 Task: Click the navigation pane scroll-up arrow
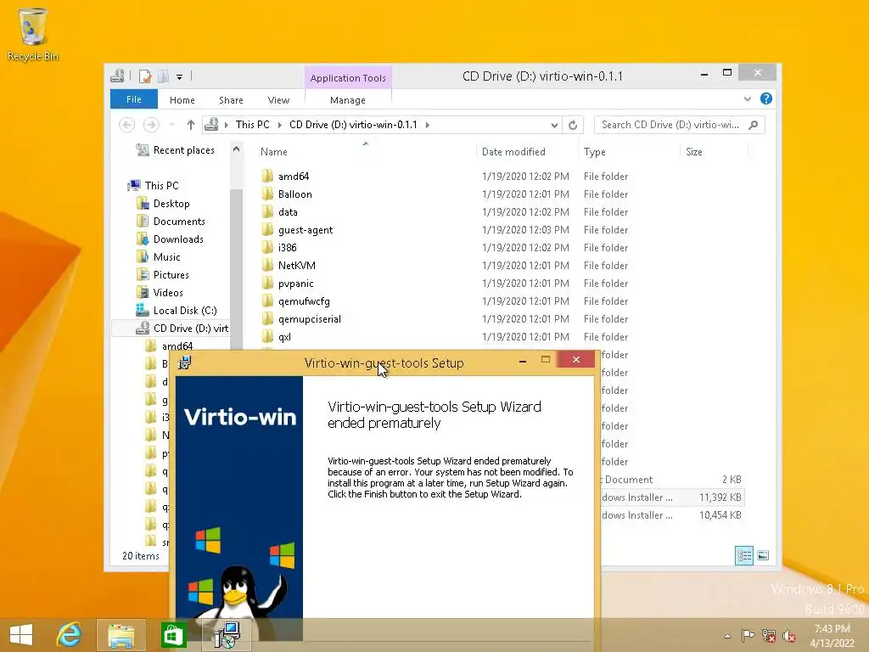tap(236, 149)
